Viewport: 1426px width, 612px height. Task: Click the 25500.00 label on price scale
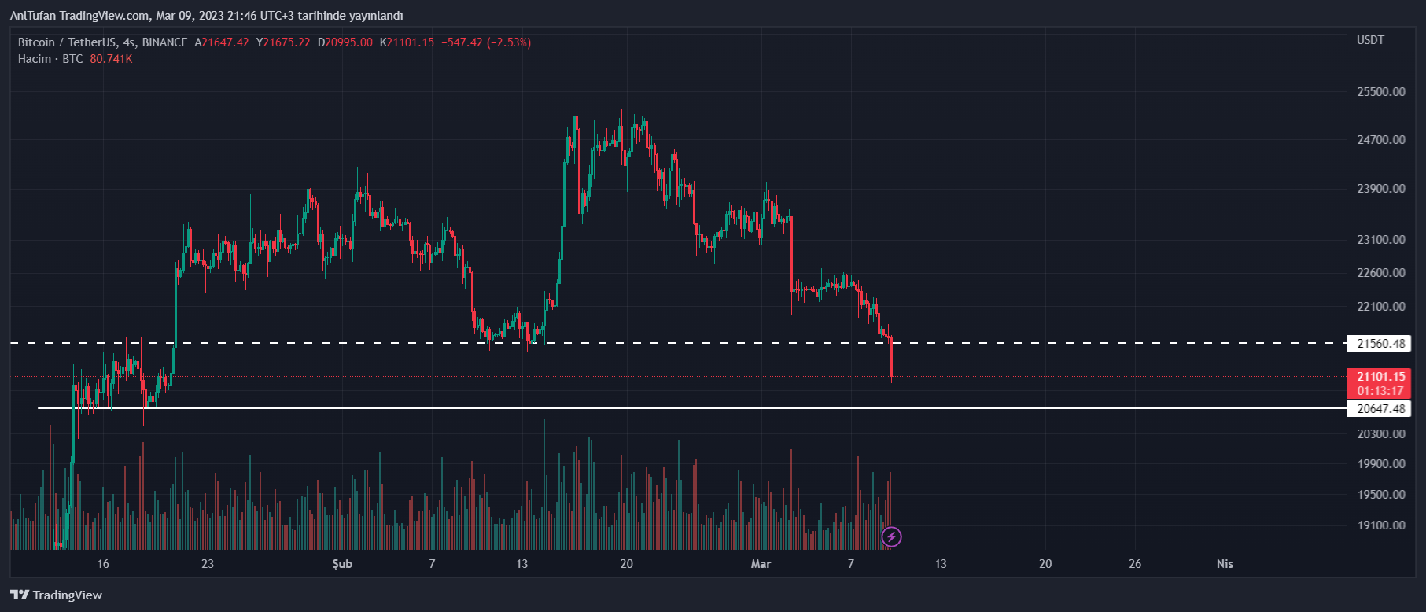[1380, 92]
